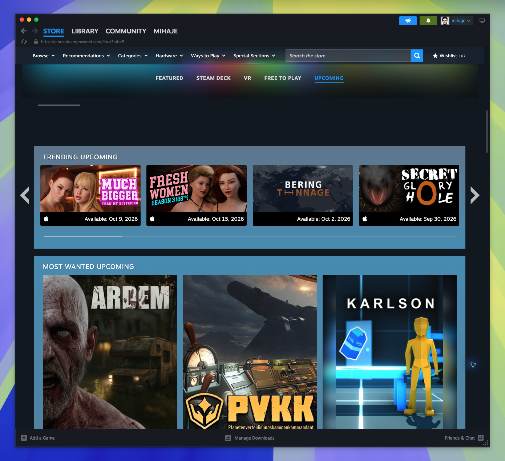Click the TRENDING UPCOMING heading

[80, 157]
